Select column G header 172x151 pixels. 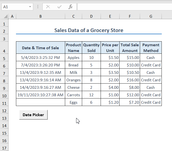pyautogui.click(x=151, y=16)
